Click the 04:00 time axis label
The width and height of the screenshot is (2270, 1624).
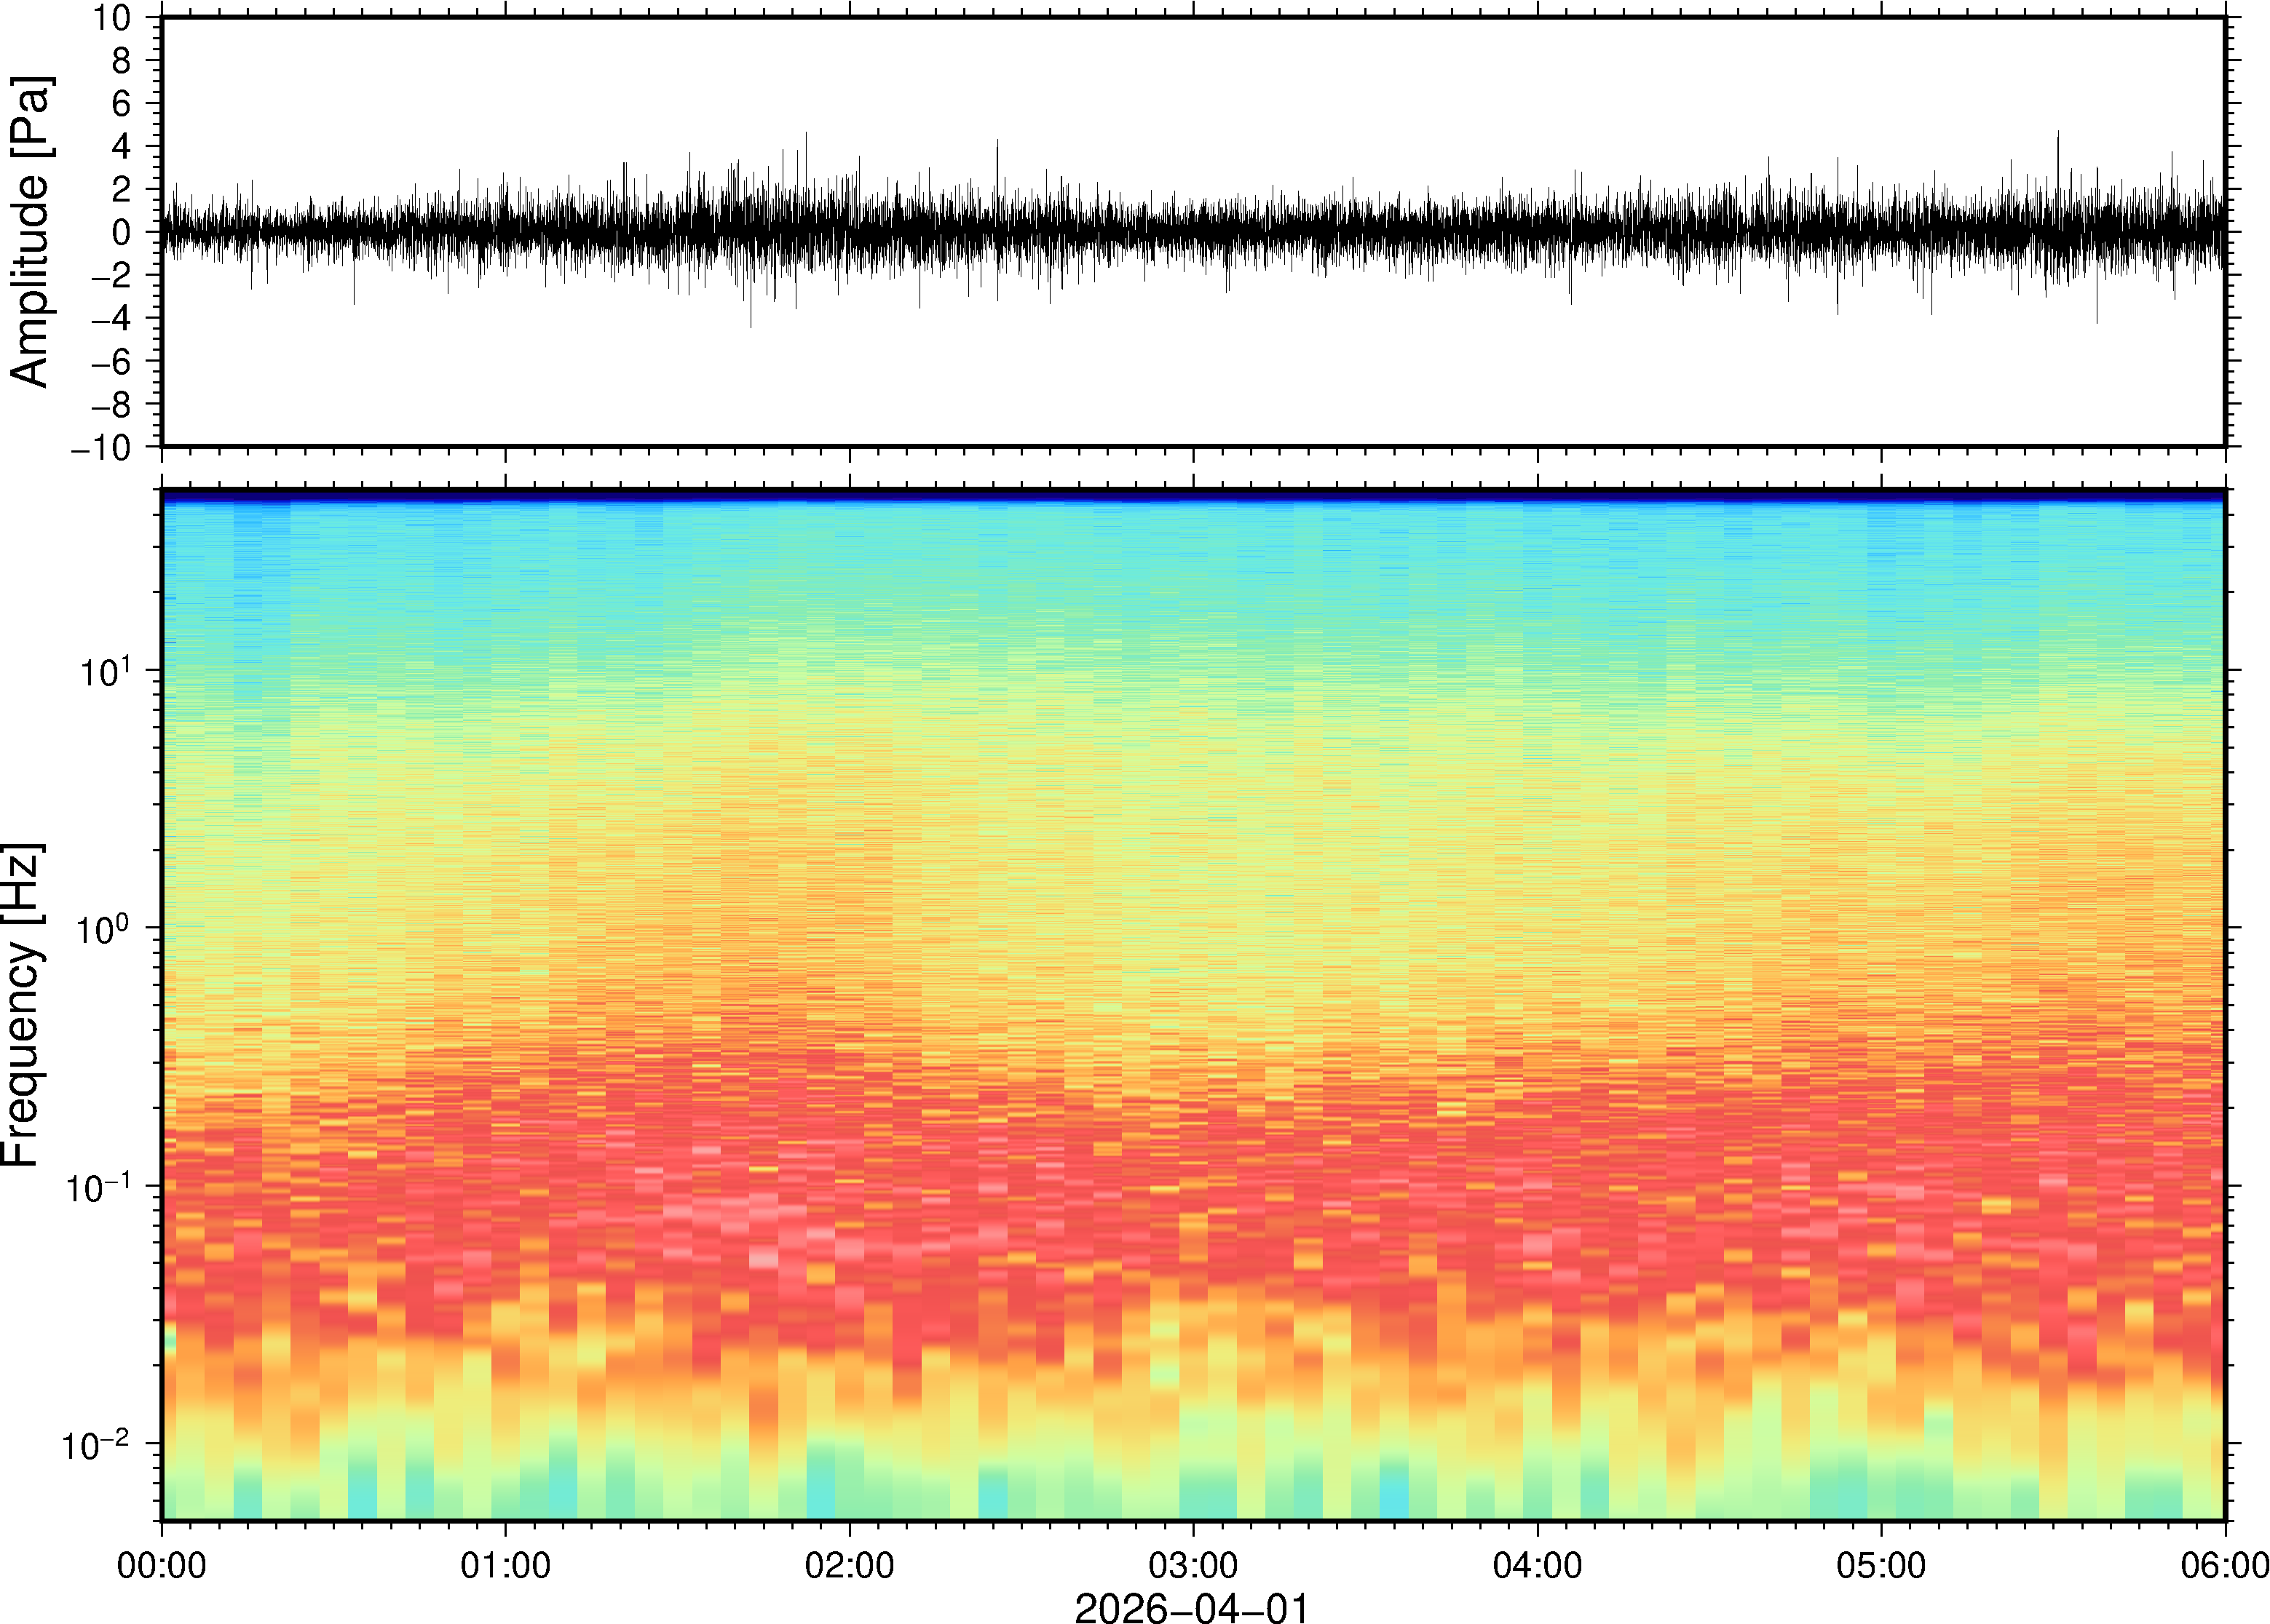[x=1537, y=1565]
